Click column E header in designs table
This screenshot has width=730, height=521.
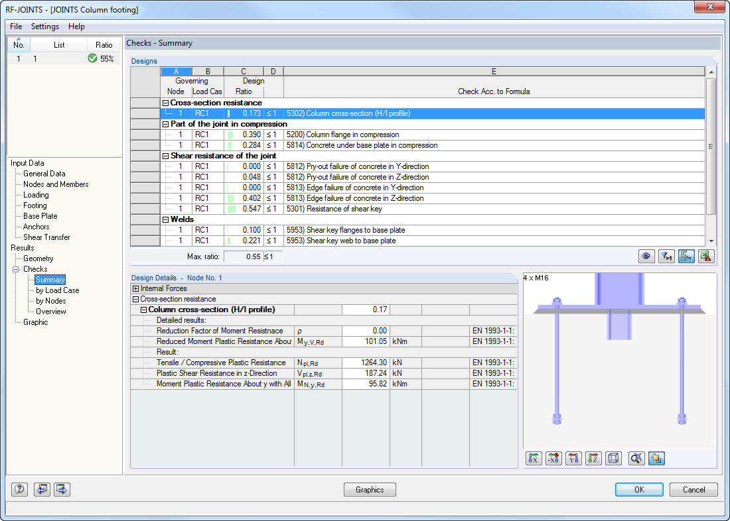(494, 72)
